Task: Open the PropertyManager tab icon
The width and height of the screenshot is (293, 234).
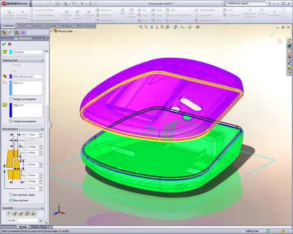Action: (x=10, y=32)
